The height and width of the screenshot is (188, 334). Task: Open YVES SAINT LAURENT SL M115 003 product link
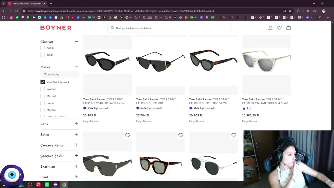point(209,101)
